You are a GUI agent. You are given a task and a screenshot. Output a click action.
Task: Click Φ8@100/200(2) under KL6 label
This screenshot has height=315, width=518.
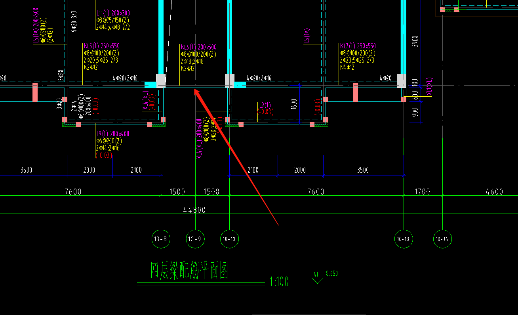pyautogui.click(x=199, y=54)
